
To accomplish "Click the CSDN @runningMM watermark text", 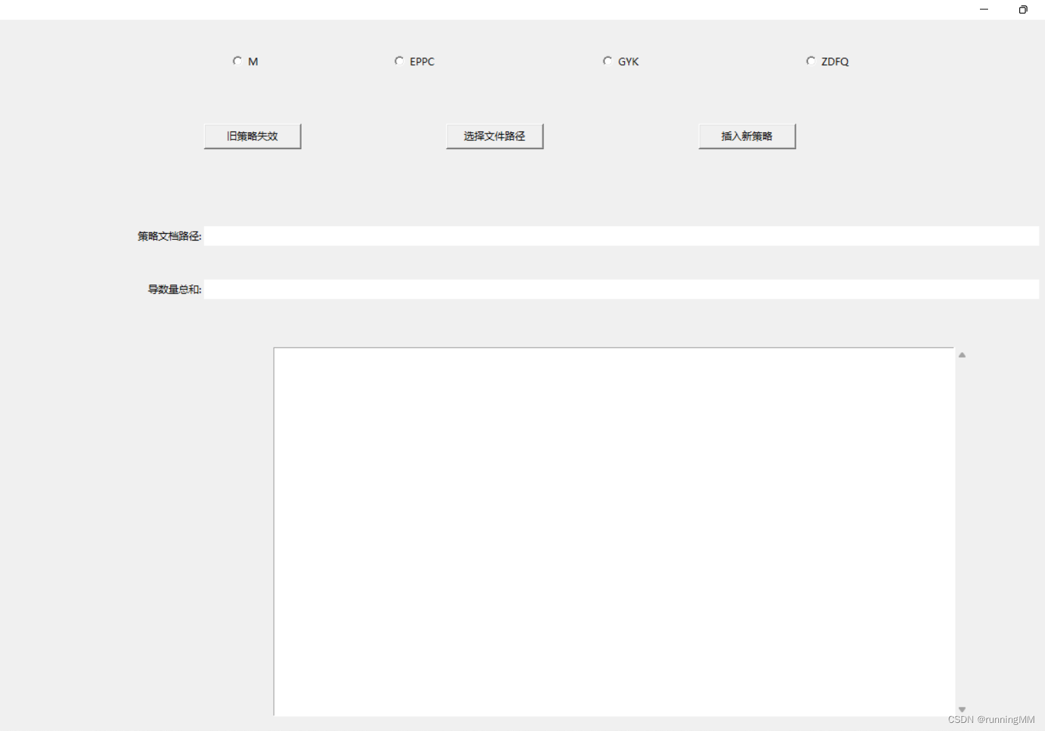I will coord(991,720).
